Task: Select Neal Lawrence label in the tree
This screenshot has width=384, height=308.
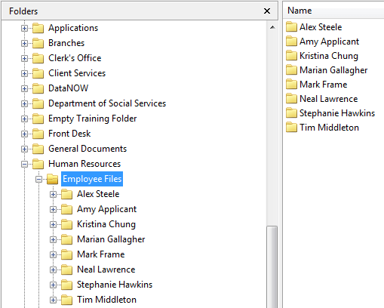Action: tap(106, 269)
